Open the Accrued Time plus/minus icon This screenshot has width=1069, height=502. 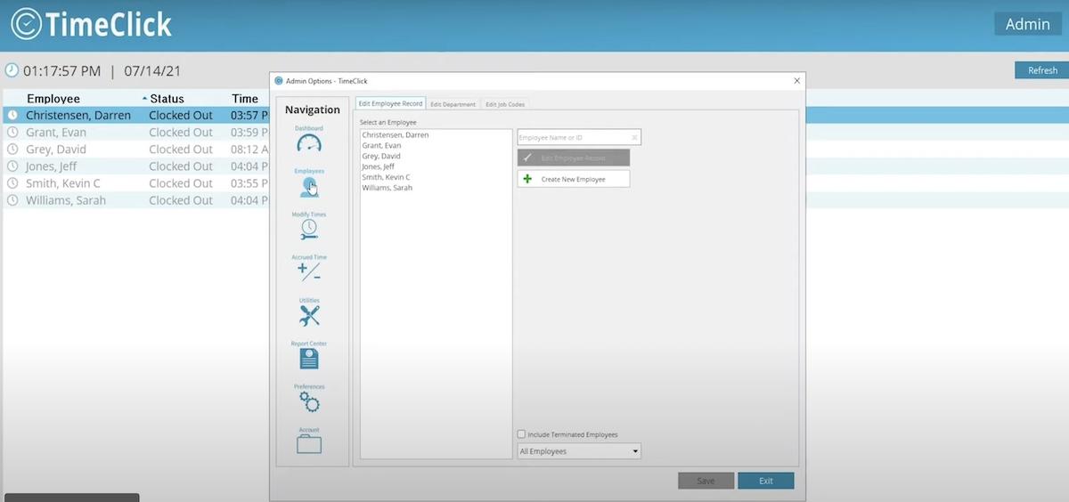[308, 272]
